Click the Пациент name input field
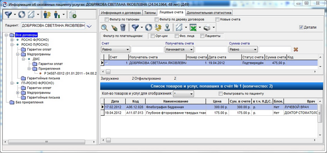This screenshot has width=327, height=153. [x=53, y=26]
